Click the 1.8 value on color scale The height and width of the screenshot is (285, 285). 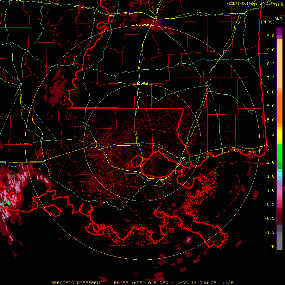click(271, 176)
